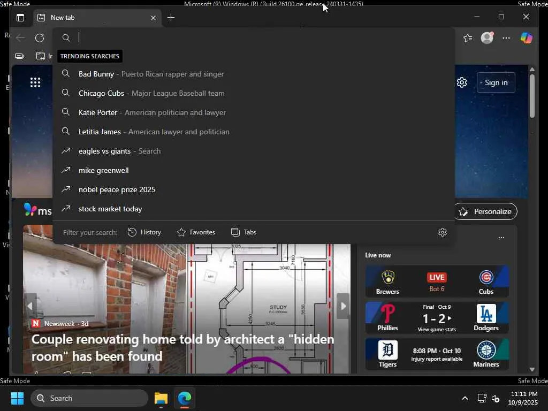Choose eagles vs giants search suggestion
The image size is (548, 411).
click(254, 151)
